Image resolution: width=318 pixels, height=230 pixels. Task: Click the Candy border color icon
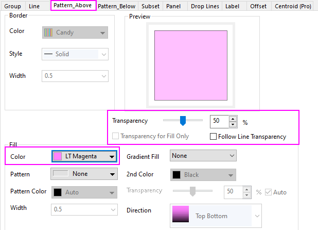(48, 32)
